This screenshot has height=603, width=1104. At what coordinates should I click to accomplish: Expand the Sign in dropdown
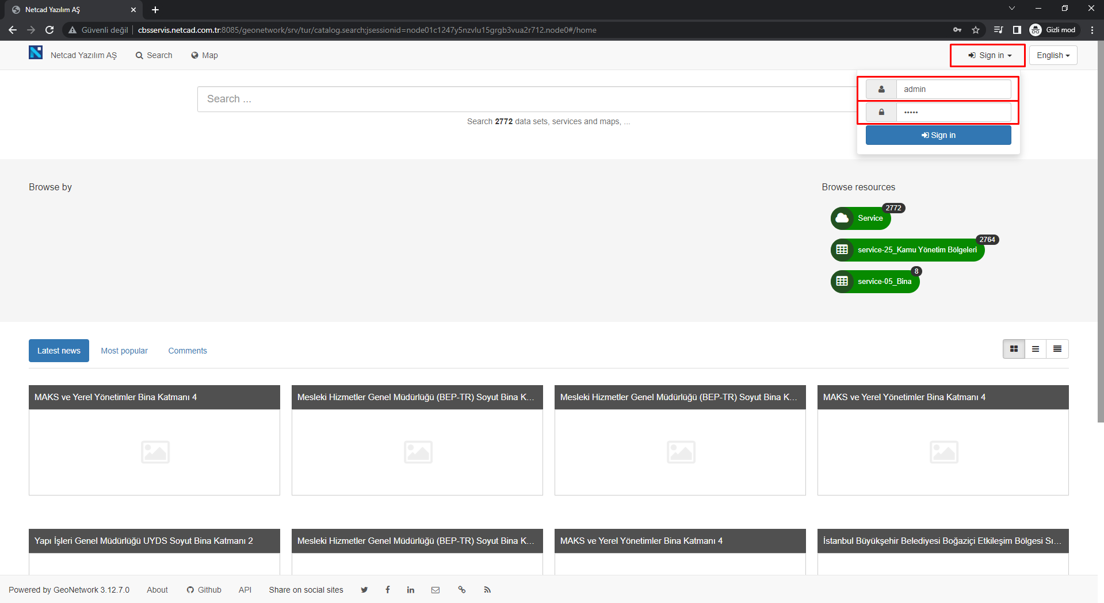click(x=990, y=55)
